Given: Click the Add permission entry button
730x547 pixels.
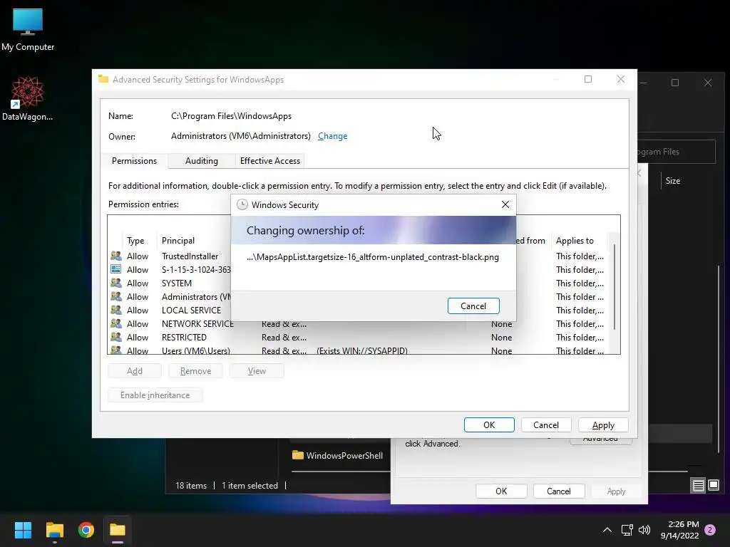Looking at the screenshot, I should pos(135,370).
